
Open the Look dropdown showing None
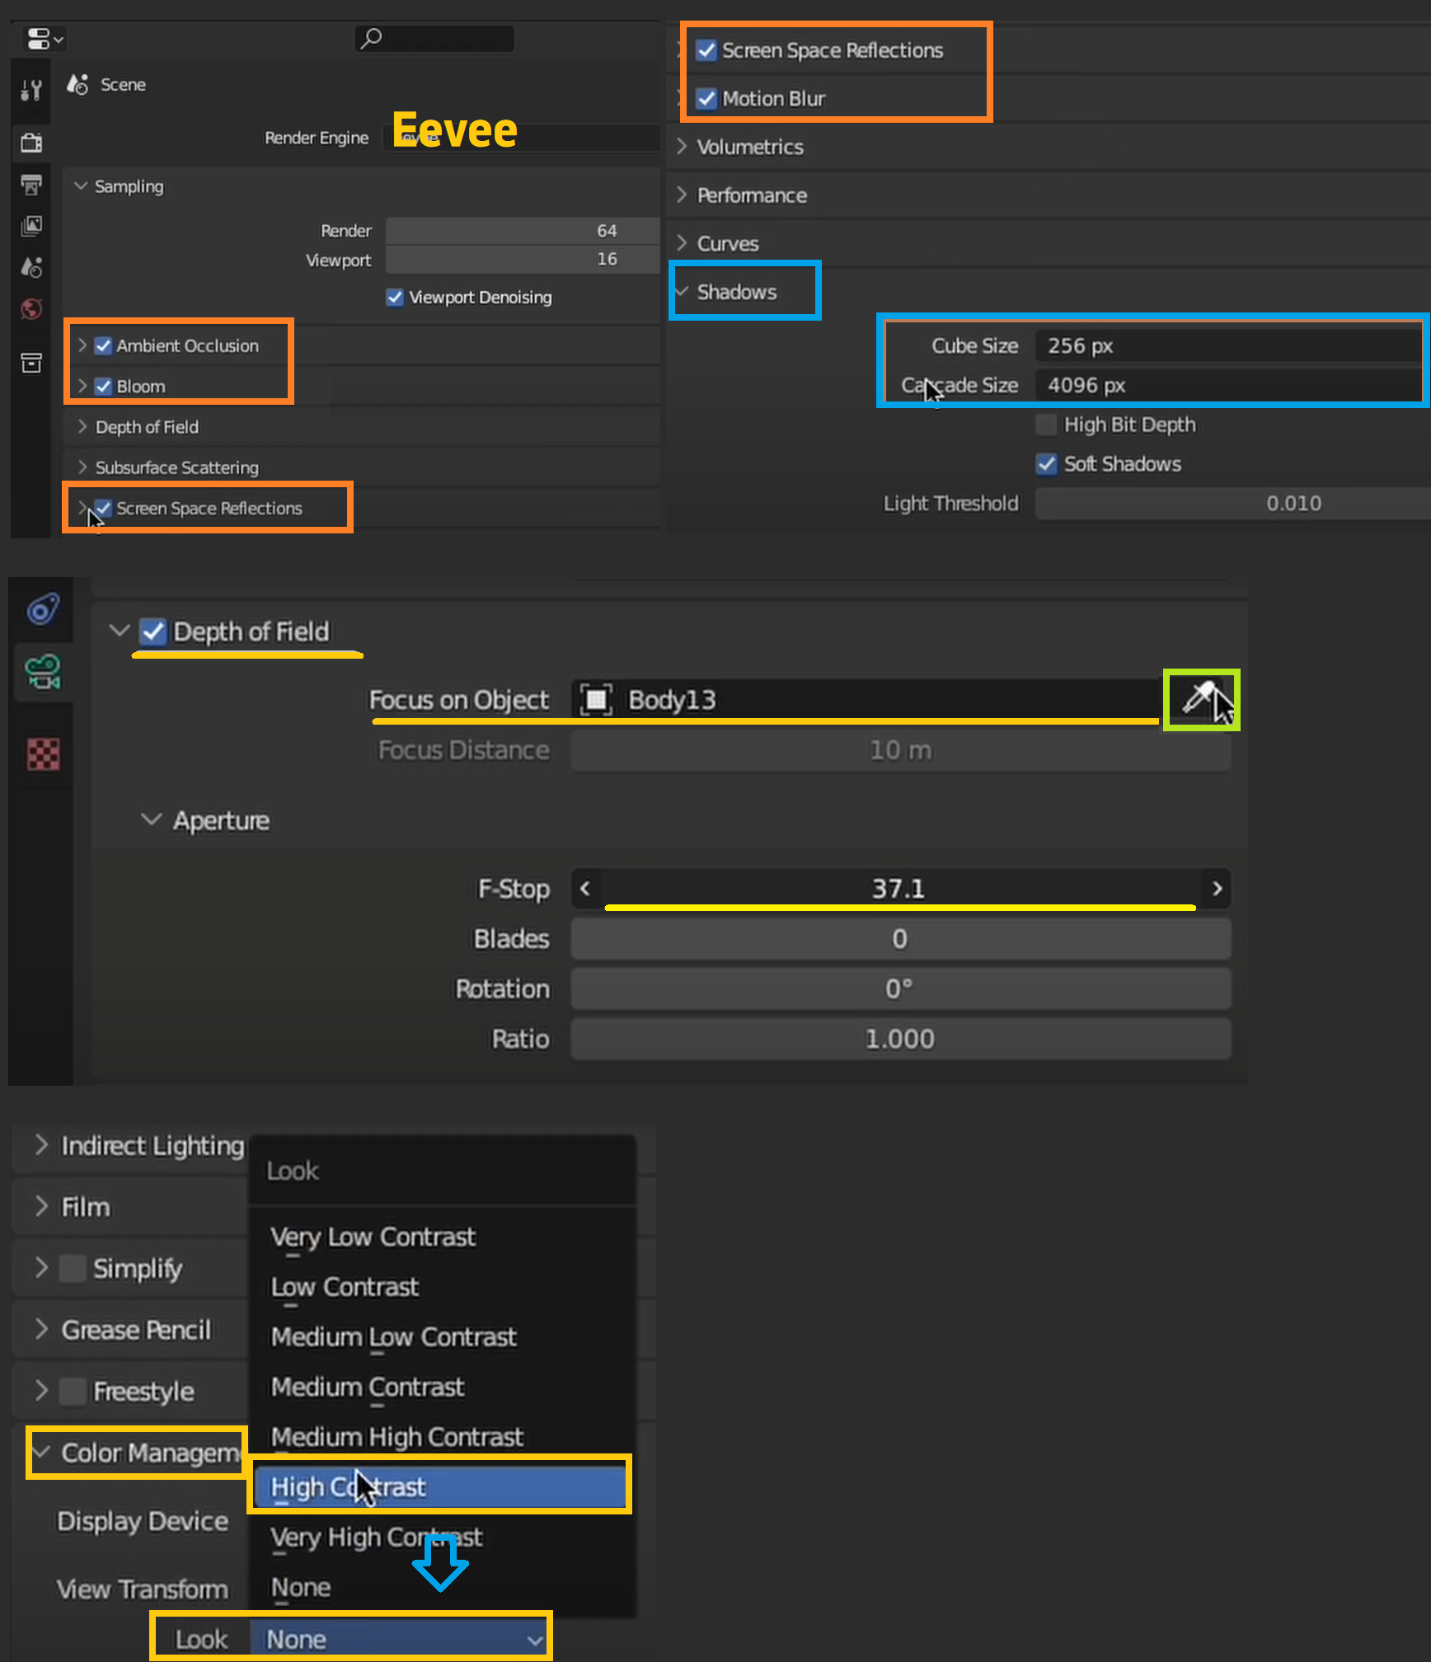coord(399,1639)
